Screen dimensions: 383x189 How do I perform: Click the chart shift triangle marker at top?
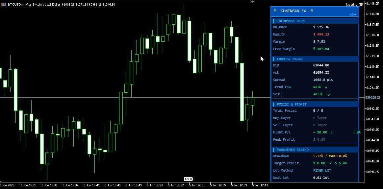tap(253, 1)
